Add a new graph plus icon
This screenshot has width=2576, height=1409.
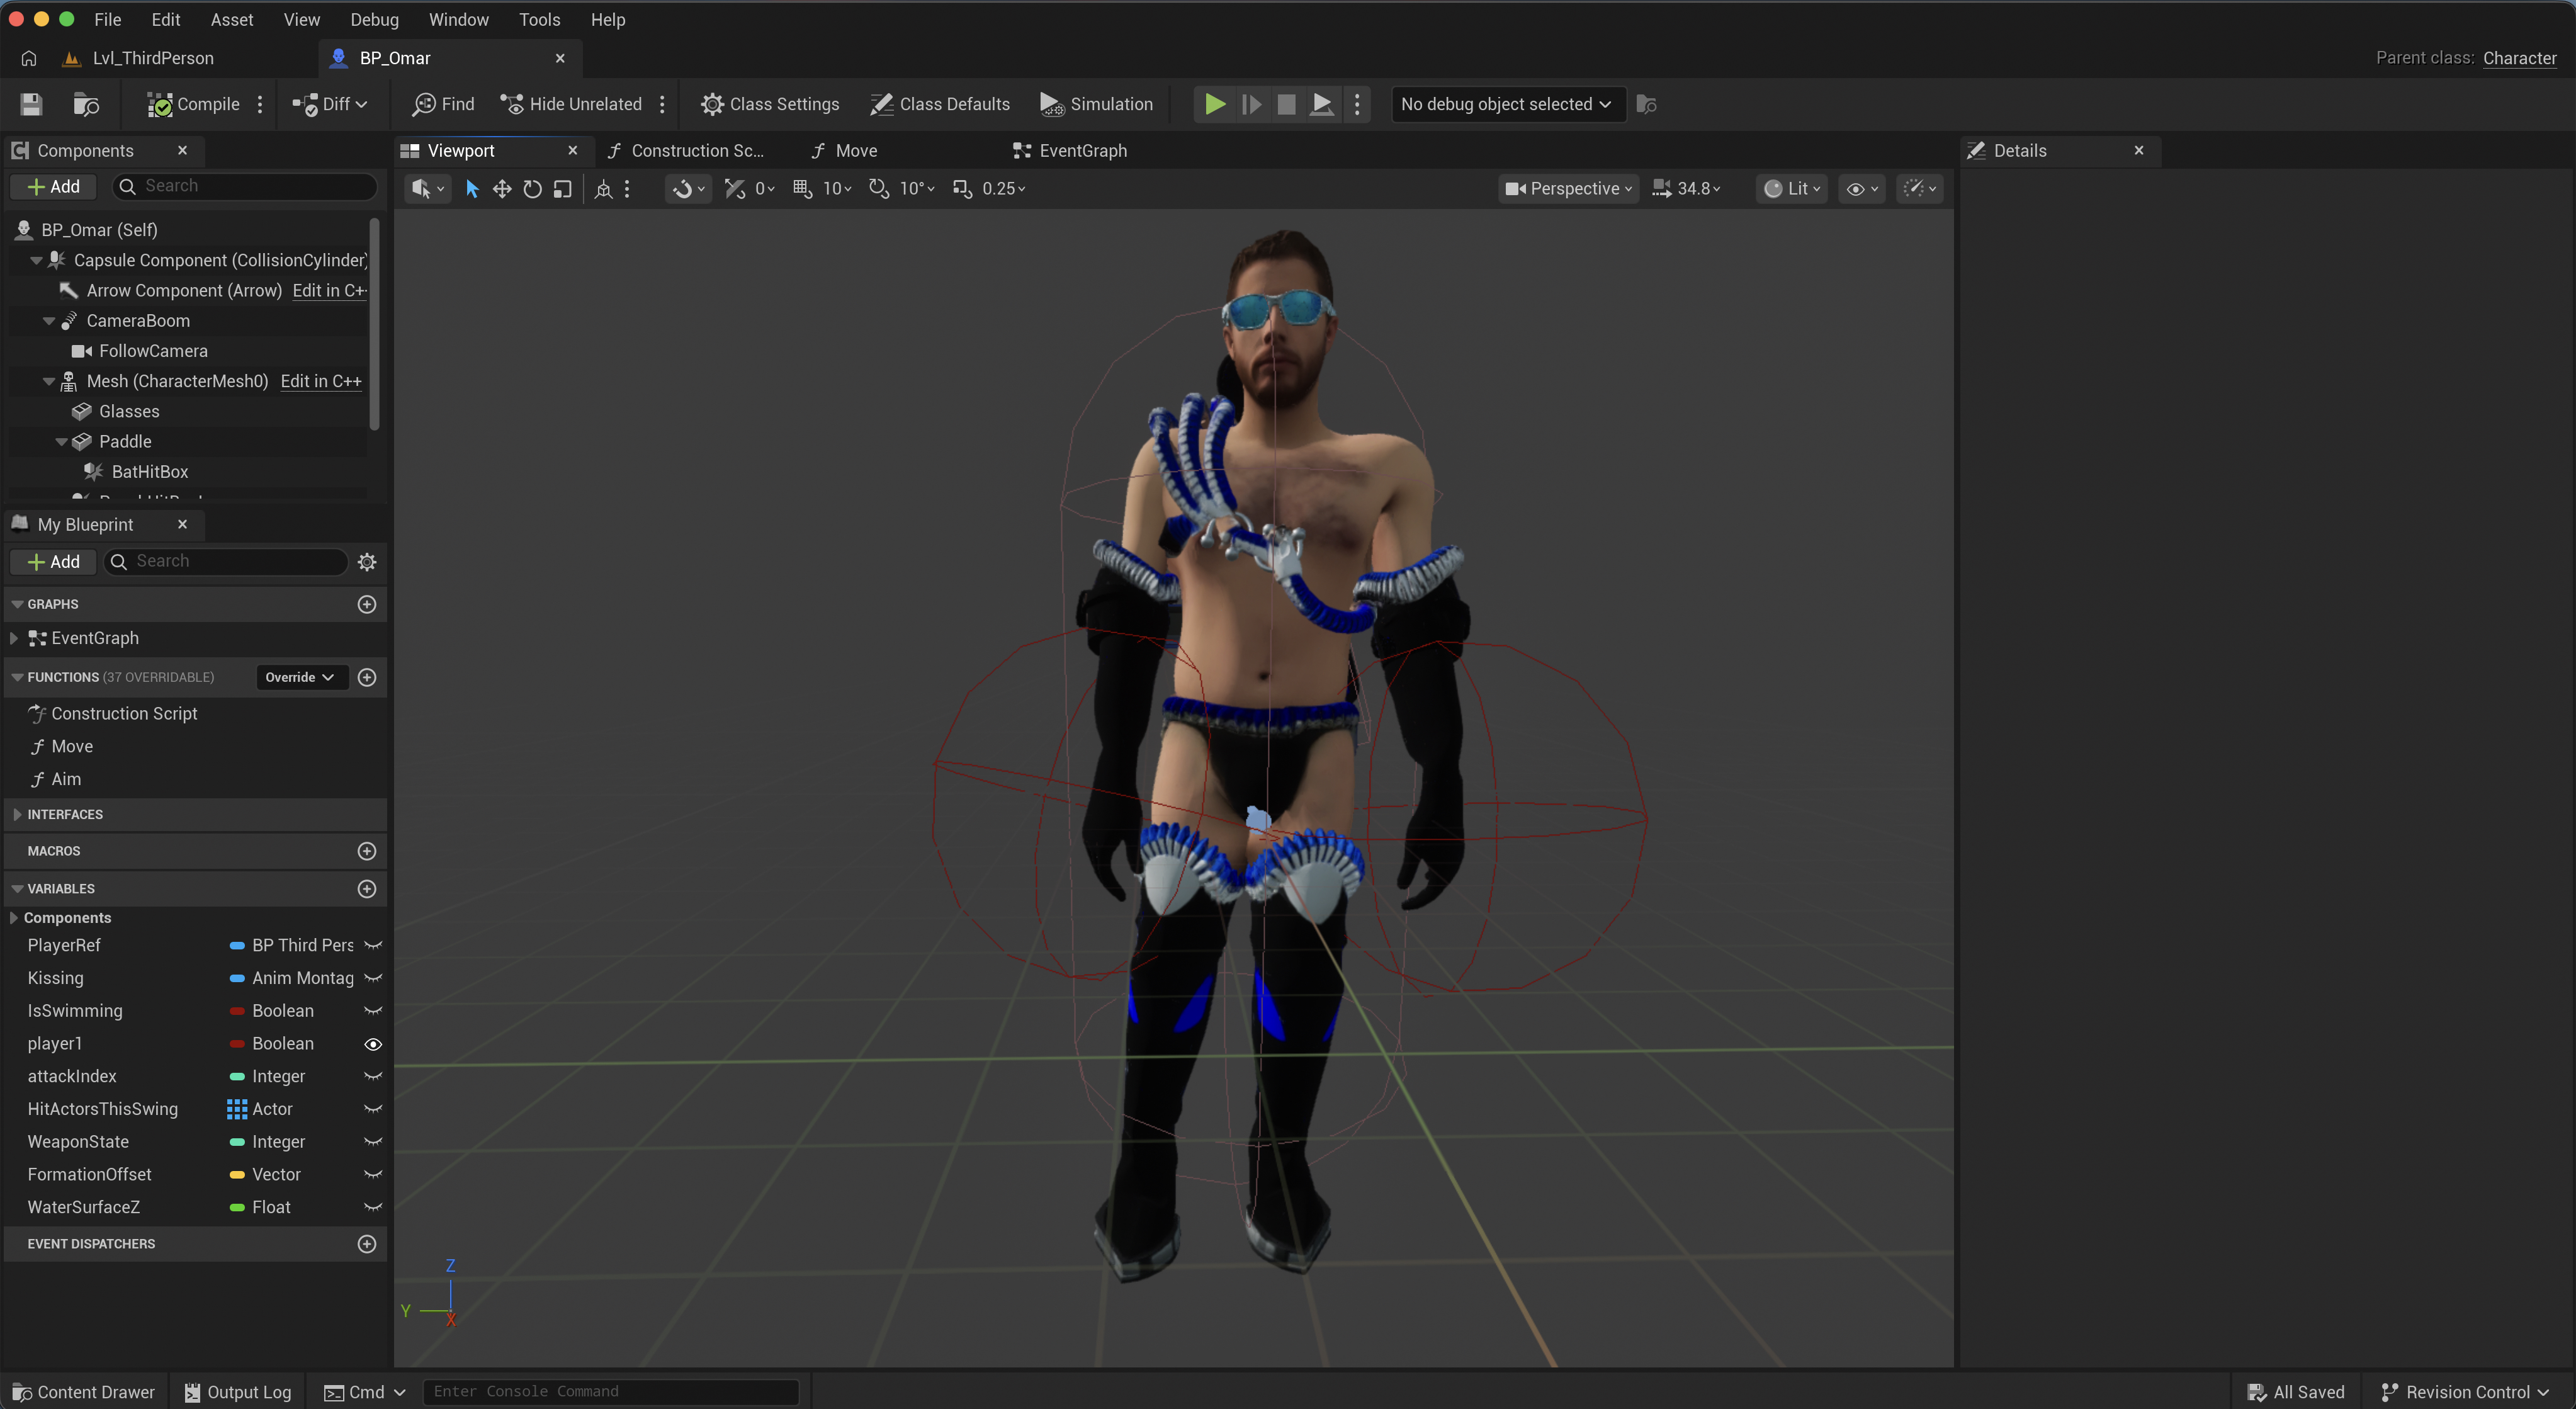point(367,604)
